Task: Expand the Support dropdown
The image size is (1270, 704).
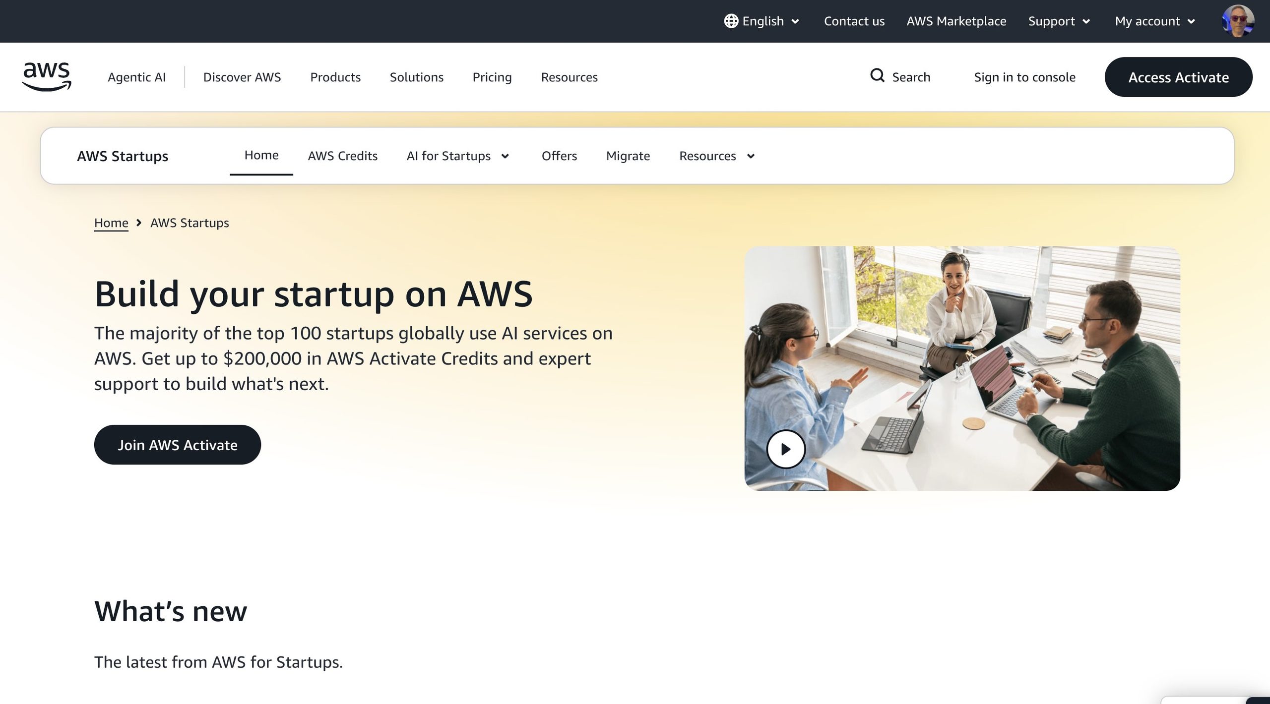Action: (x=1059, y=21)
